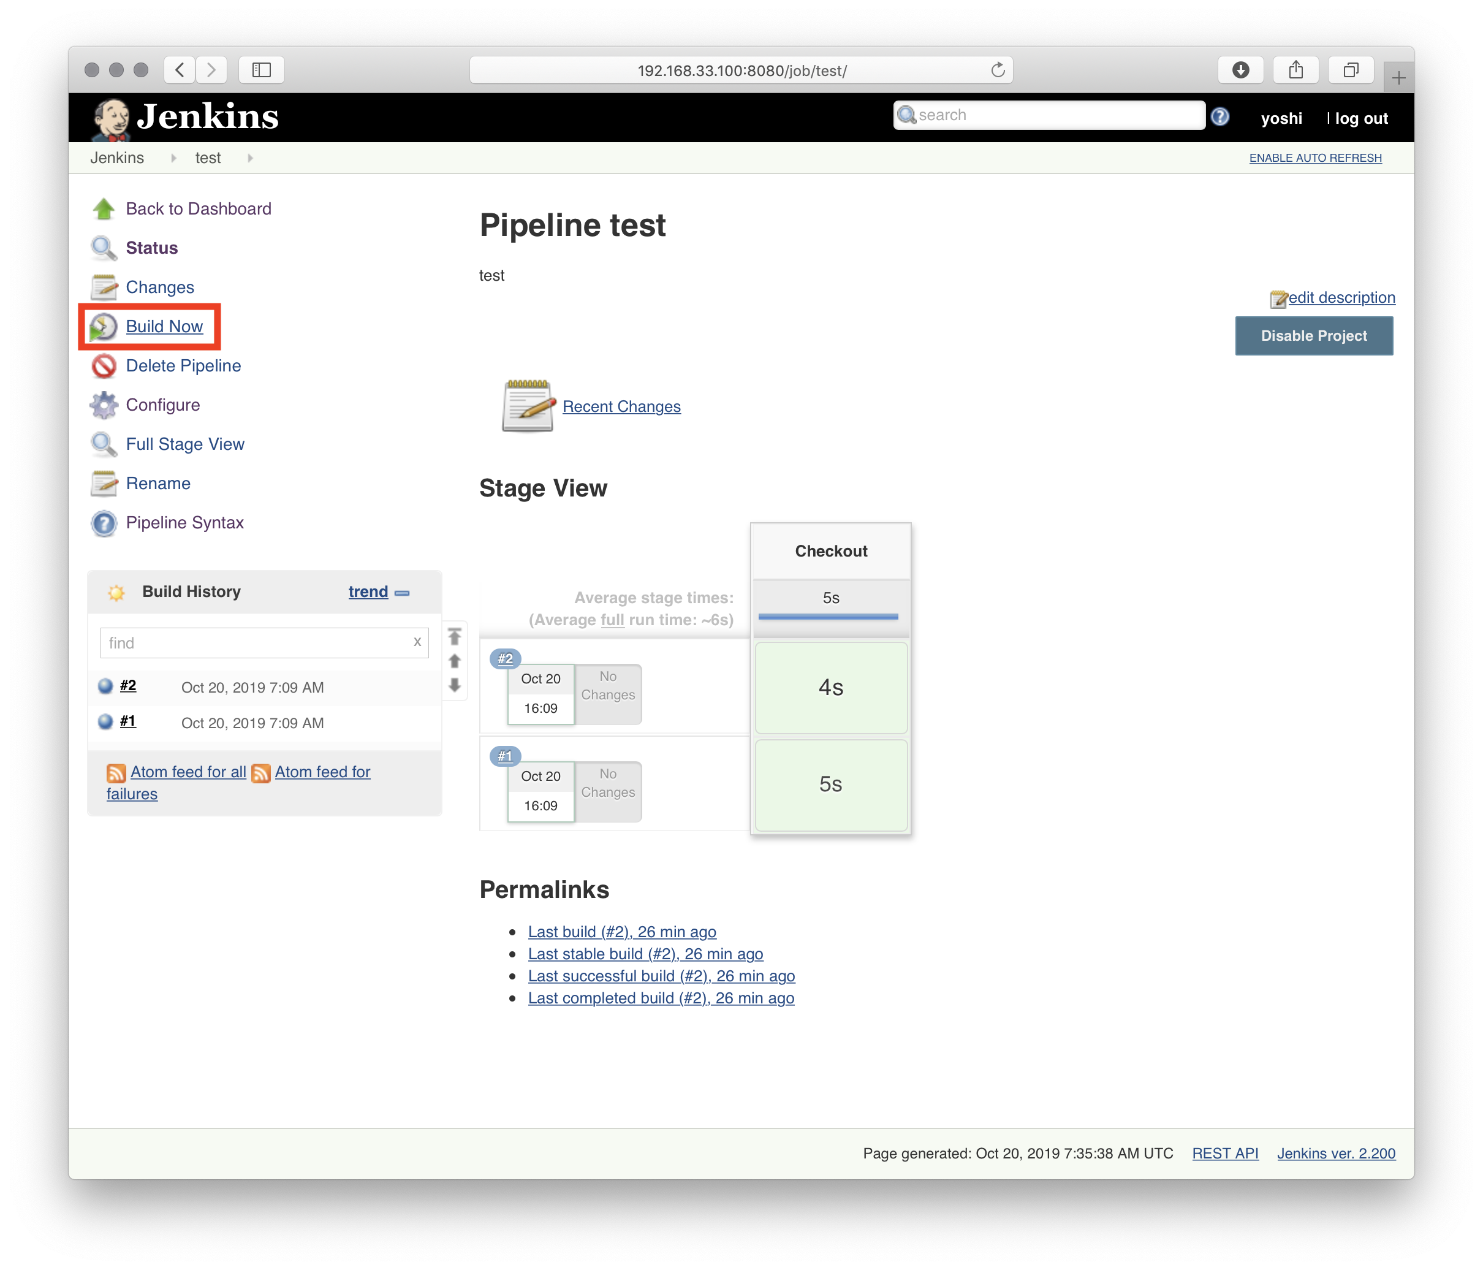Image resolution: width=1483 pixels, height=1270 pixels.
Task: Page up in build history with single arrow
Action: pyautogui.click(x=455, y=661)
